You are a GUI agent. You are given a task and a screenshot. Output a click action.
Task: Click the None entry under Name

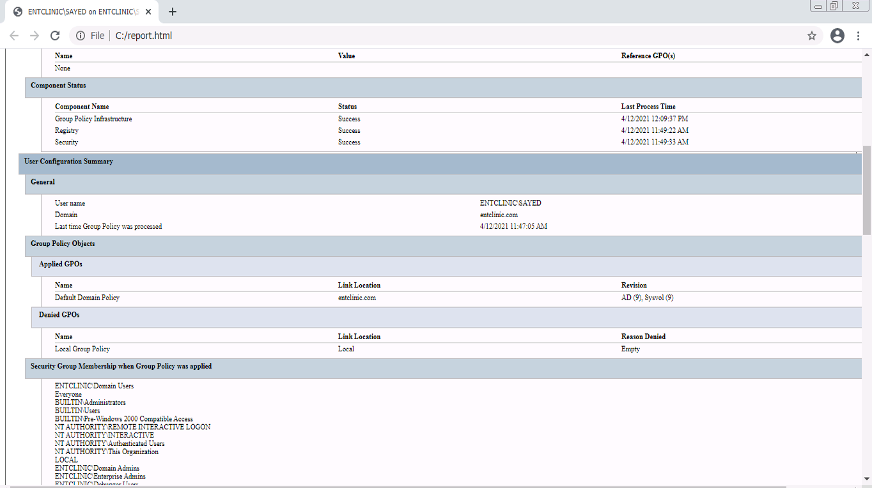click(x=63, y=68)
